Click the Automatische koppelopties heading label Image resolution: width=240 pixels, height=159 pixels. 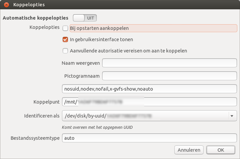coord(35,18)
